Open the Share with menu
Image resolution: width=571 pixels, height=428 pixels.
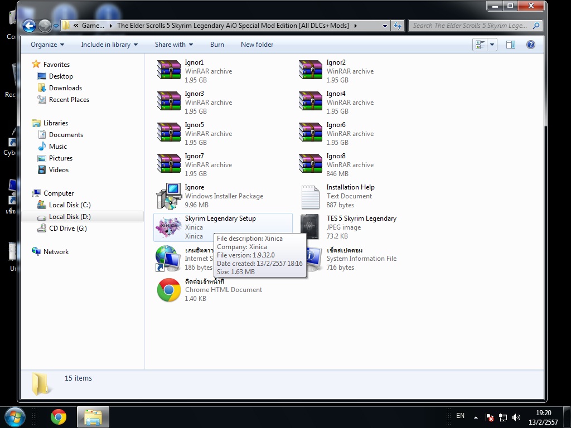[174, 45]
